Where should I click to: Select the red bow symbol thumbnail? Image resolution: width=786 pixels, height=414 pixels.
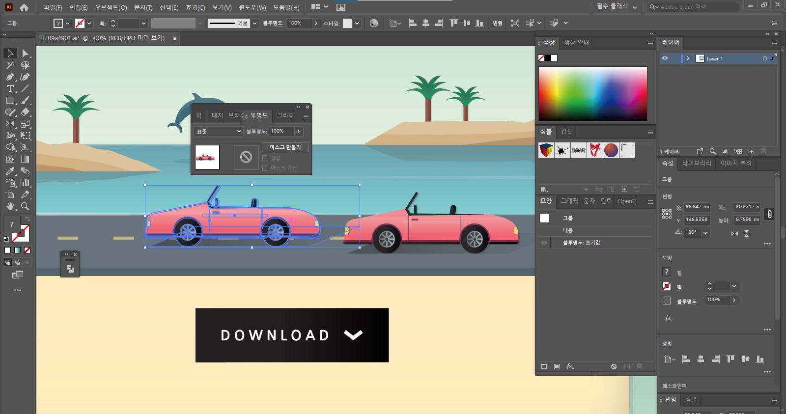pyautogui.click(x=594, y=150)
